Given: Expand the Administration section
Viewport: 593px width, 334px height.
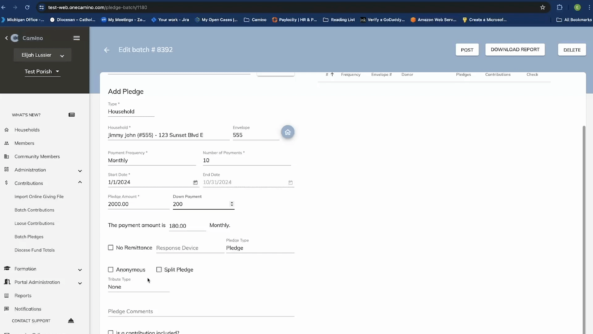Looking at the screenshot, I should tap(80, 171).
